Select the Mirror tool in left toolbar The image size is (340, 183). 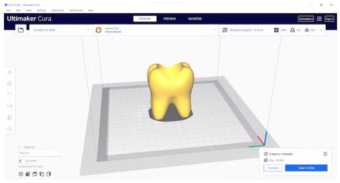9,106
